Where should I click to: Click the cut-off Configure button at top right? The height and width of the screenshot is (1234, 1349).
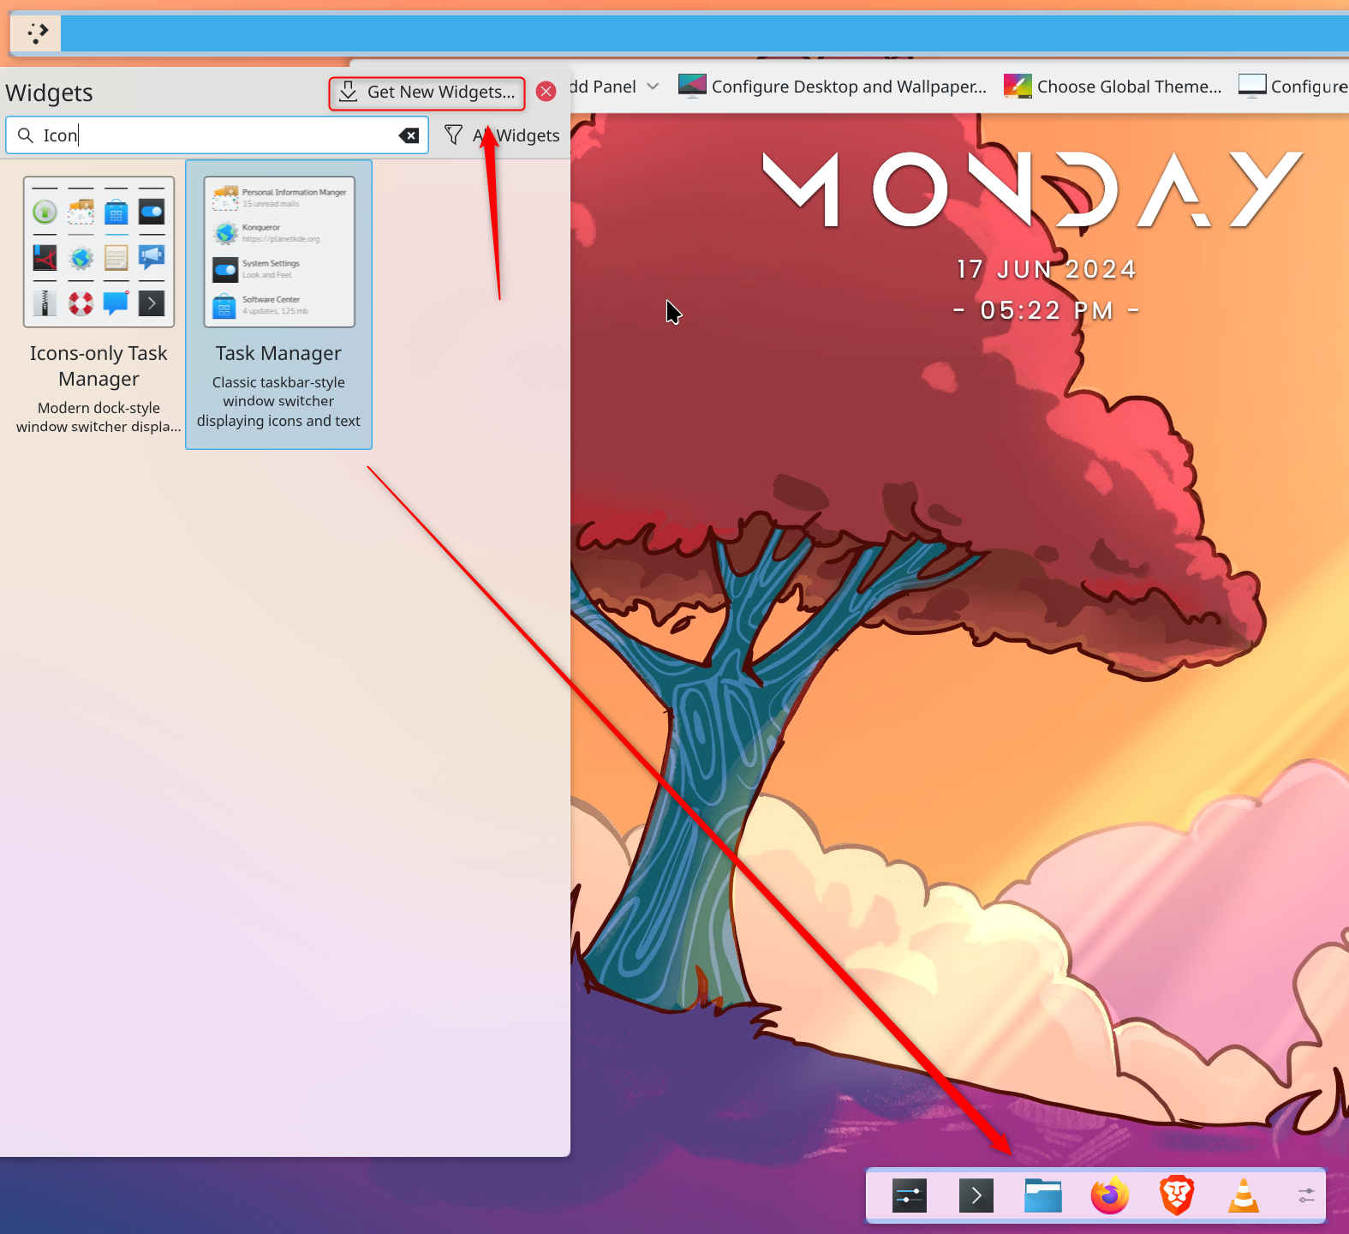point(1292,87)
